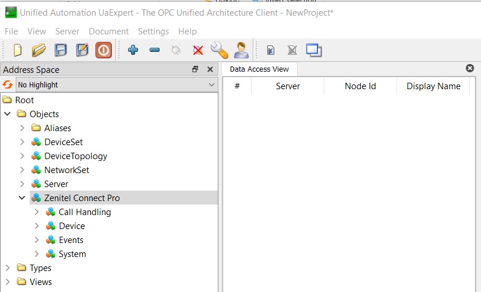Select the Views tree item
The image size is (481, 292).
[41, 282]
